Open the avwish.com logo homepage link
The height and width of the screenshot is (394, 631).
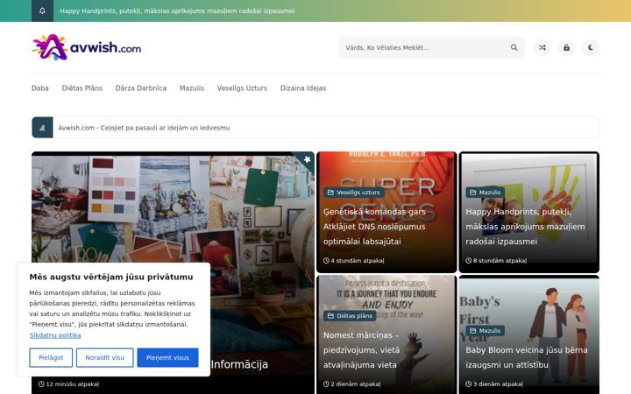tap(87, 47)
